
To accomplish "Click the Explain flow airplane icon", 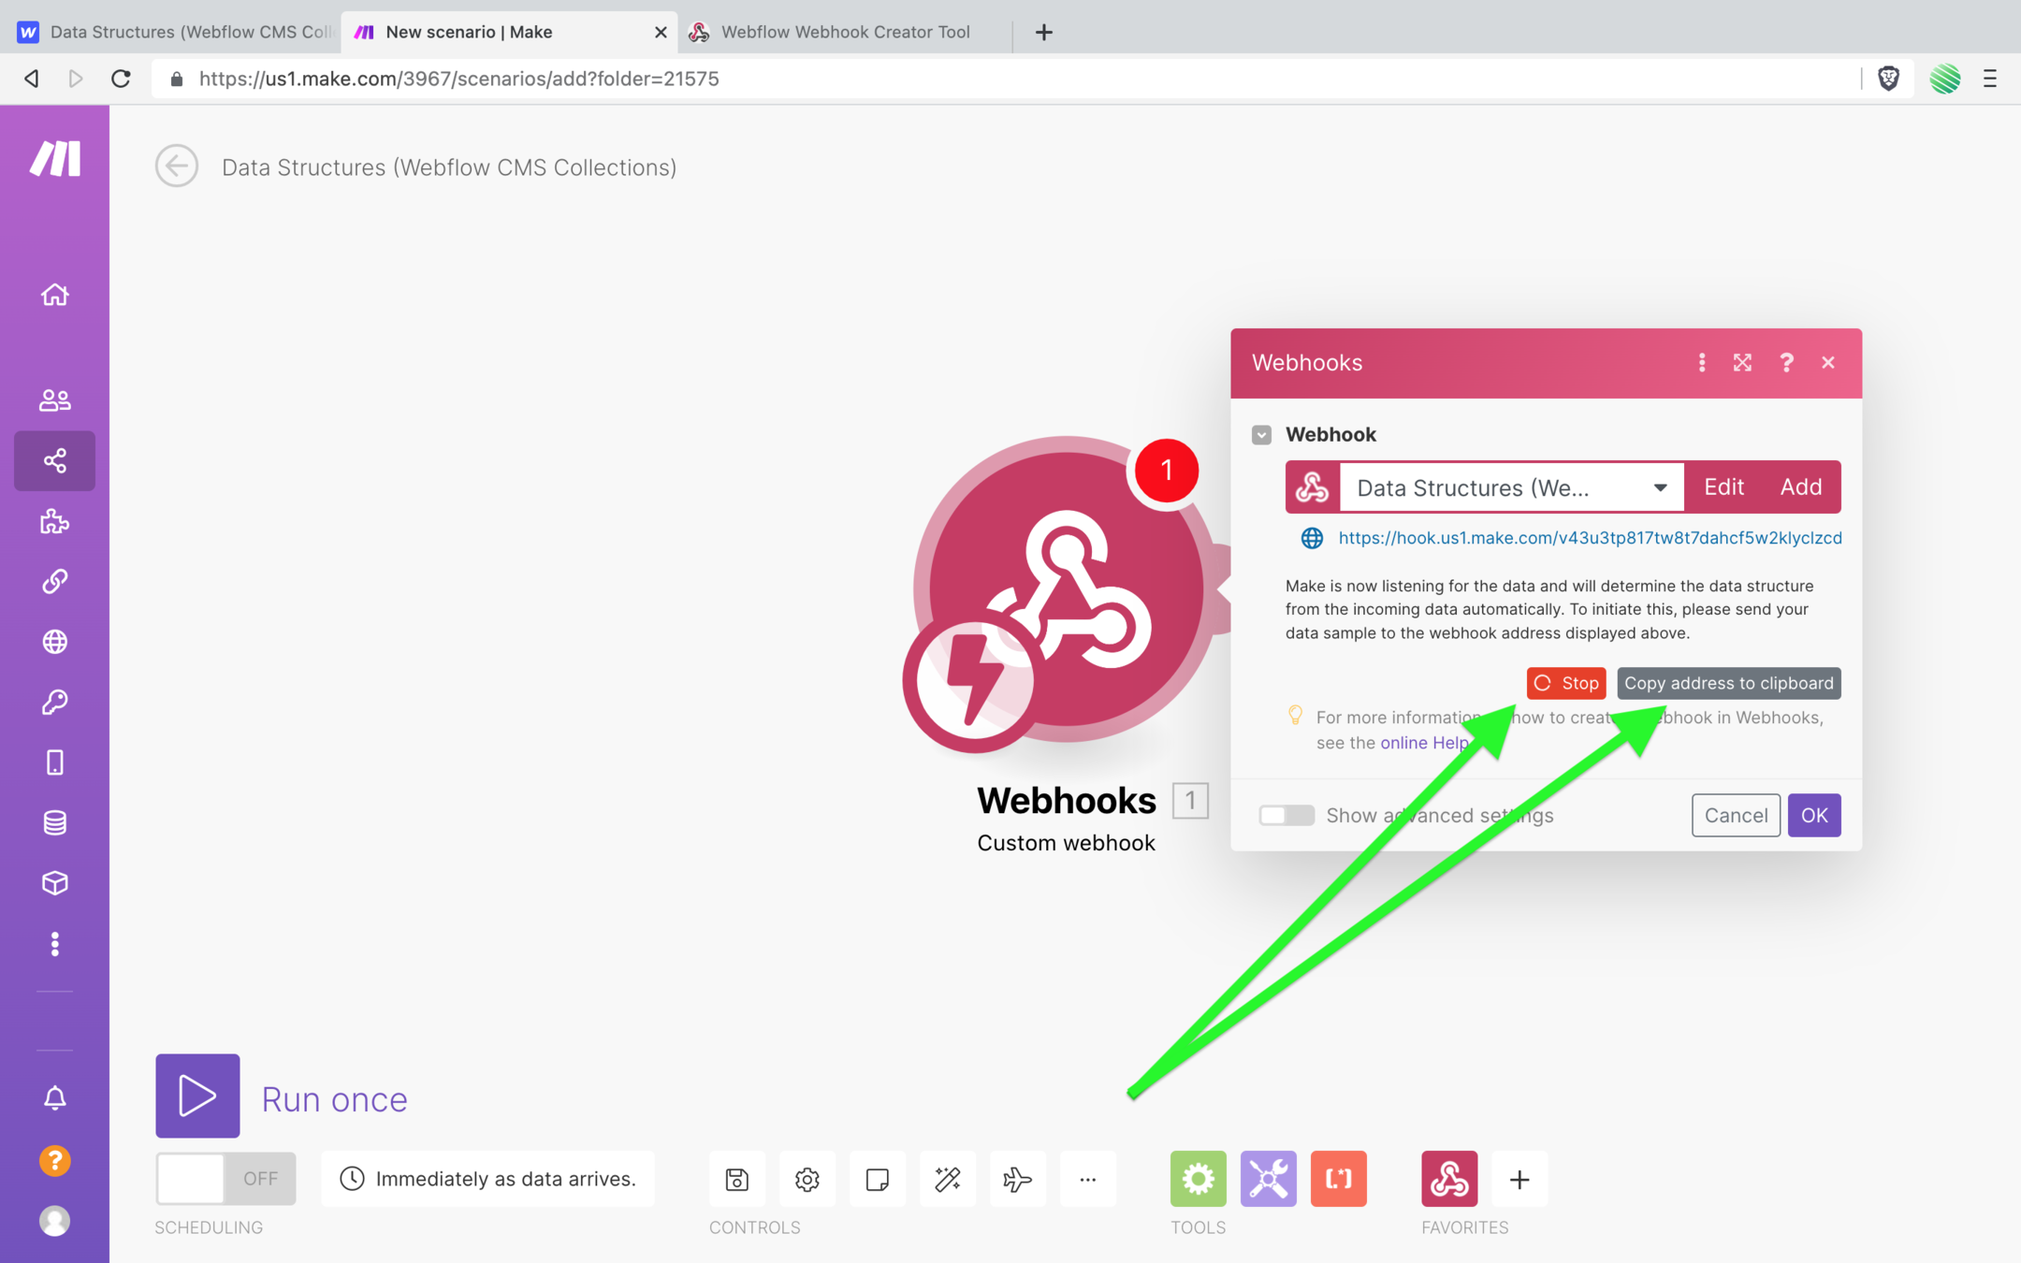I will click(x=1018, y=1179).
